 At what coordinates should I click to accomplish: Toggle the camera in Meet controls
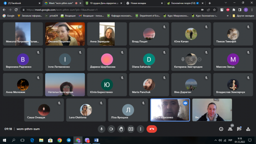(111, 129)
